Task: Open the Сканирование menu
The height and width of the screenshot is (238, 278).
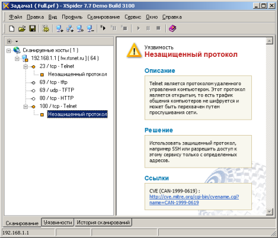Action: [104, 17]
